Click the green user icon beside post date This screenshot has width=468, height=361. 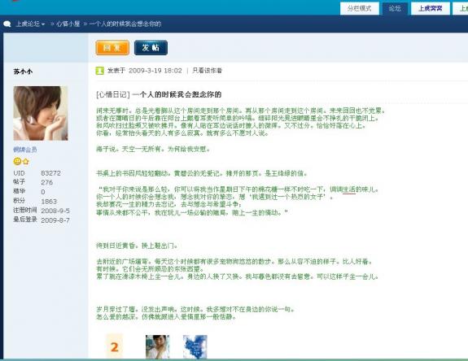[99, 71]
